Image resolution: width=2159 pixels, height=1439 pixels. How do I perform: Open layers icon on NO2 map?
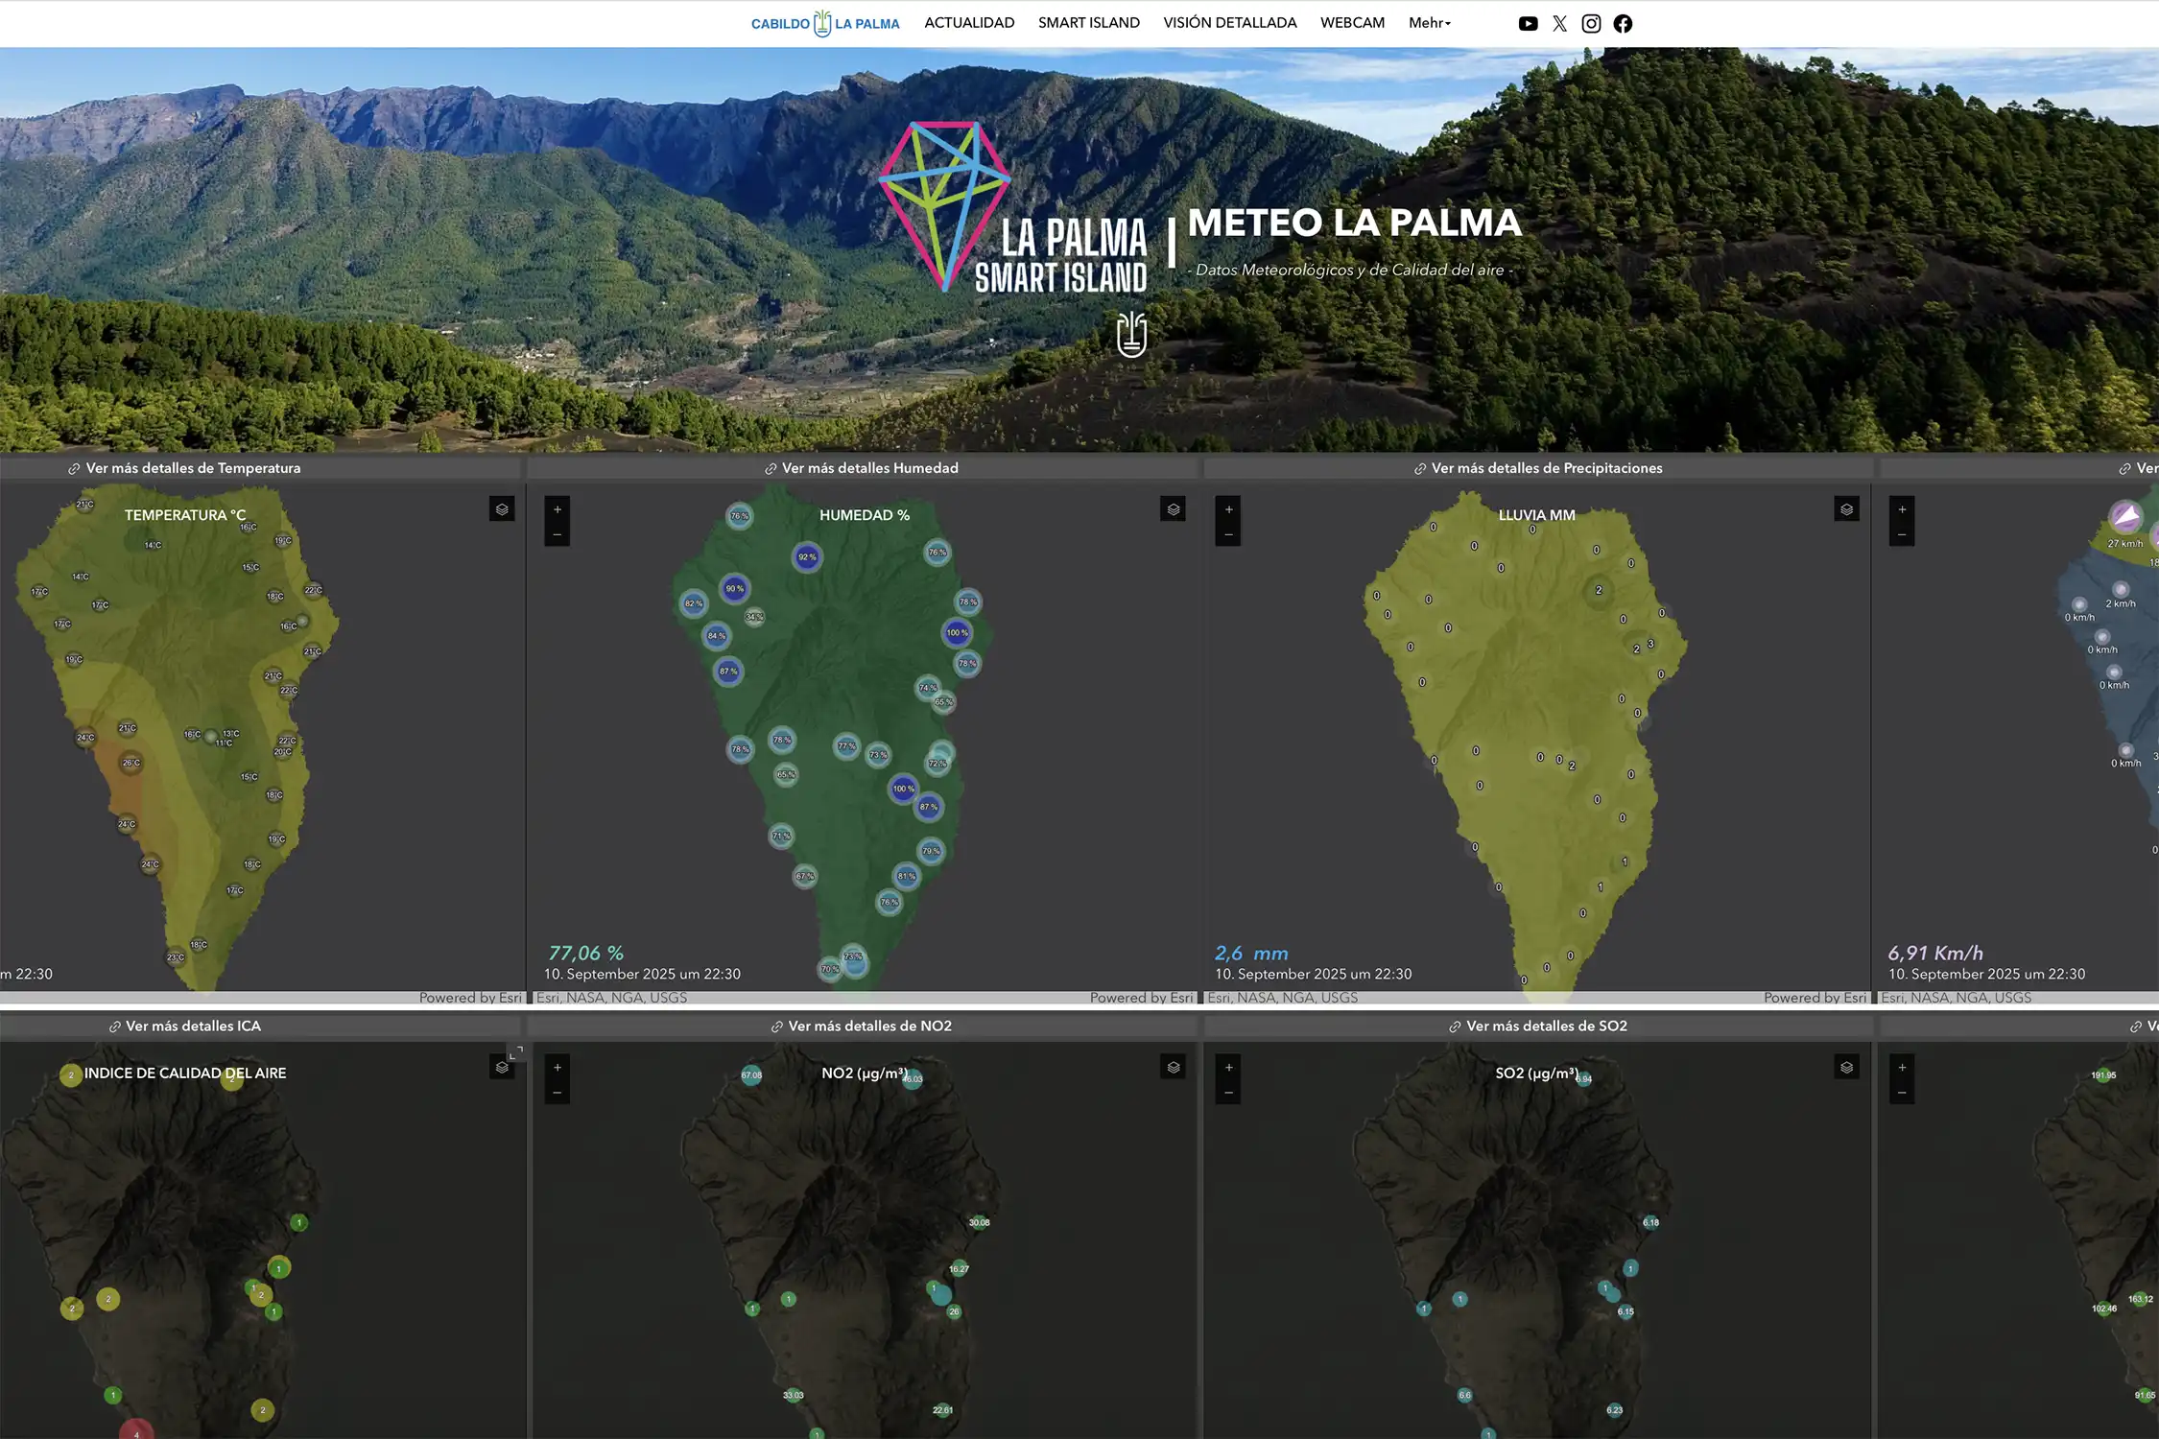pos(1173,1067)
